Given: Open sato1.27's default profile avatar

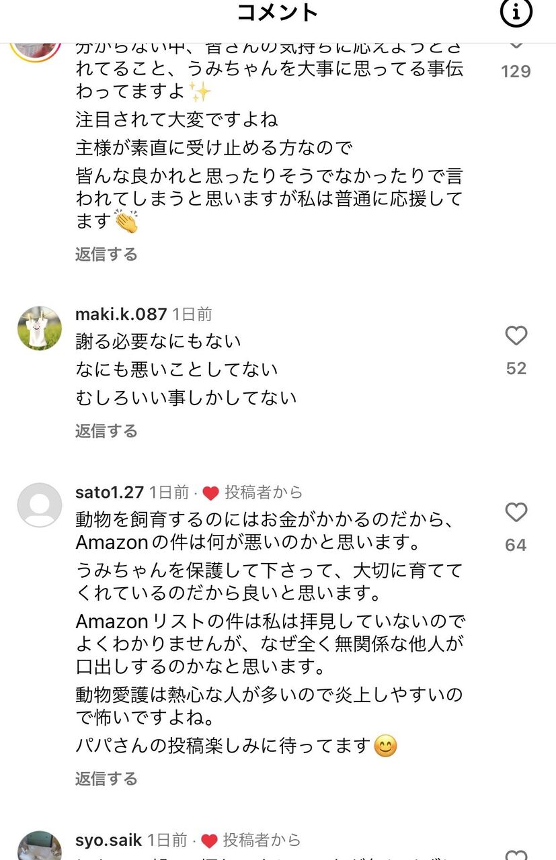Looking at the screenshot, I should (40, 505).
